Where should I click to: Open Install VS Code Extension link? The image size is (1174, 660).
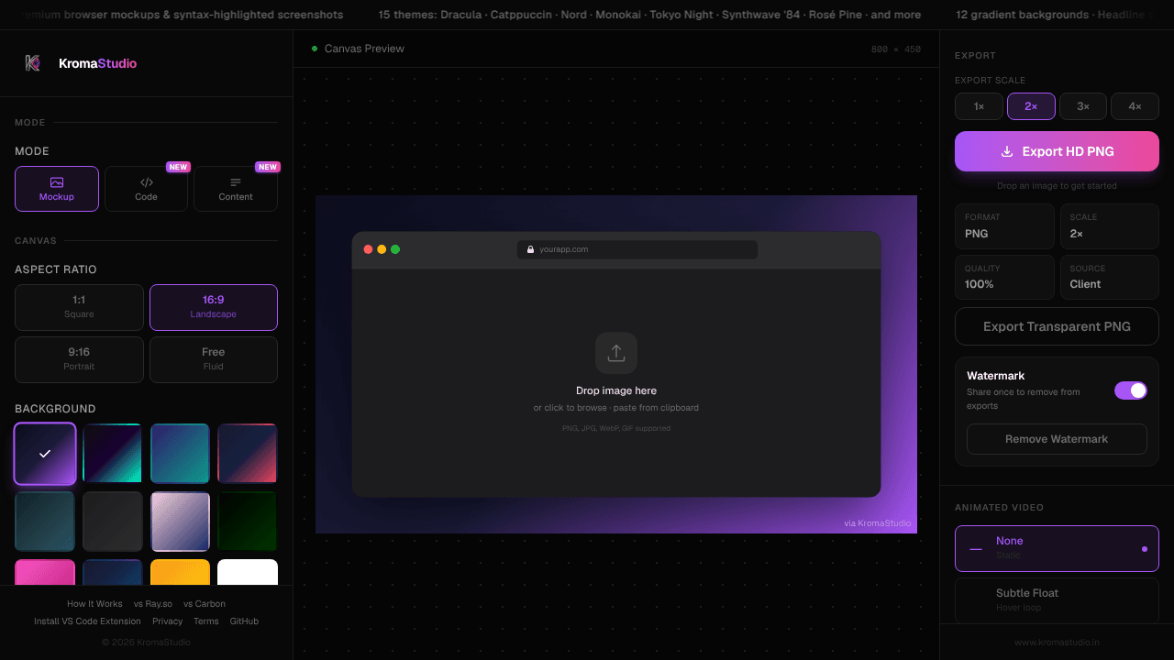[x=88, y=621]
